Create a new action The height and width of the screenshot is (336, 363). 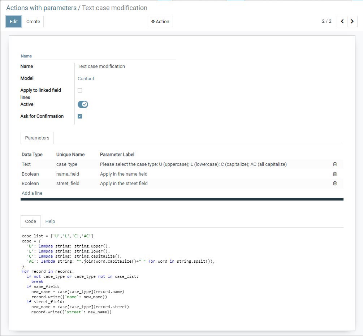33,21
